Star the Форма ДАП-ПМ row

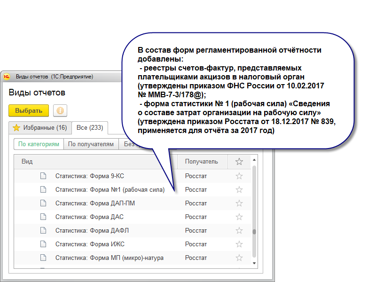coord(239,204)
